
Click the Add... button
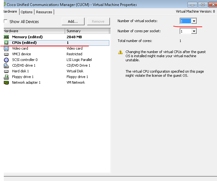click(x=73, y=21)
